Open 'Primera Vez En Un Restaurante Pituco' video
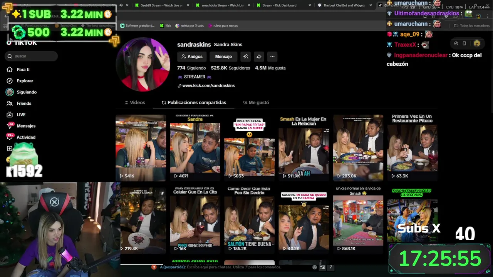Screen dimensions: 493x277 pos(412,147)
